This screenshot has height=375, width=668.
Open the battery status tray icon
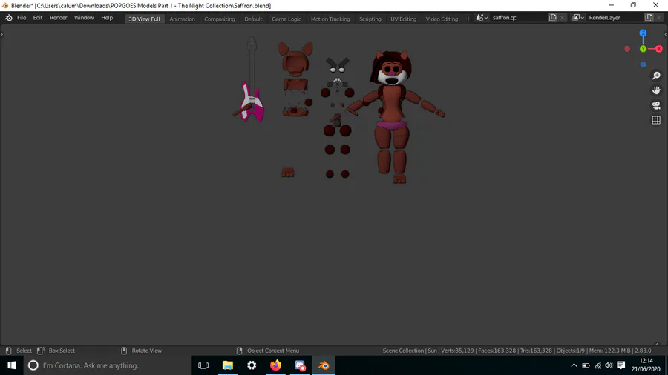(x=586, y=365)
